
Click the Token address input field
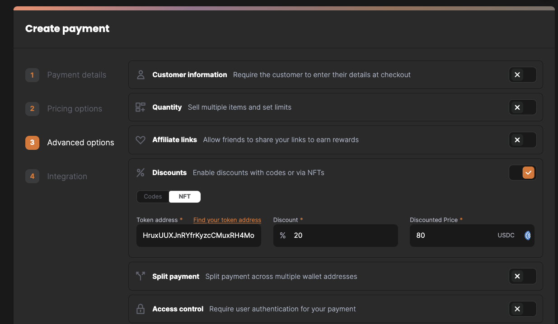pyautogui.click(x=199, y=236)
